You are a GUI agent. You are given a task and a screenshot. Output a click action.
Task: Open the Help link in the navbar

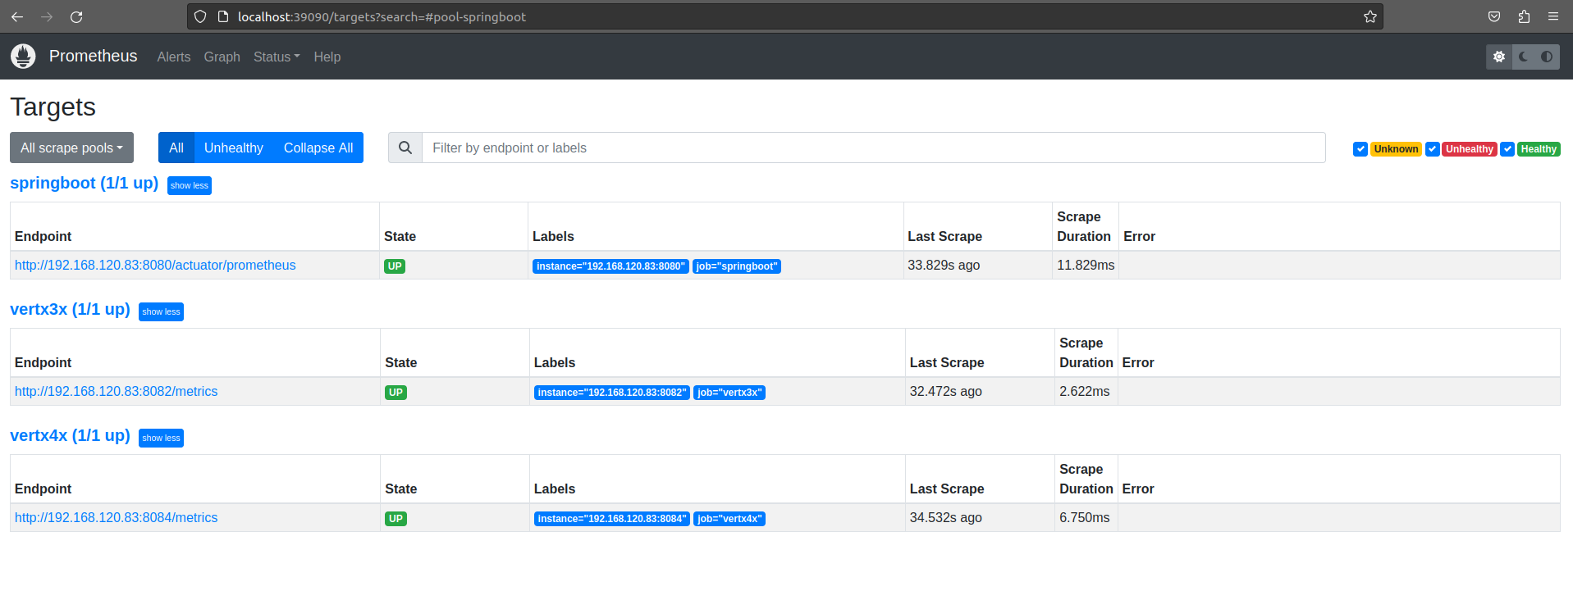point(327,57)
